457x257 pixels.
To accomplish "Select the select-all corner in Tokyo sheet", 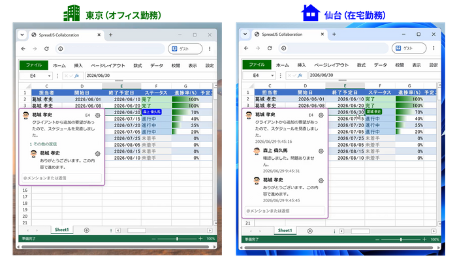I will click(x=25, y=86).
